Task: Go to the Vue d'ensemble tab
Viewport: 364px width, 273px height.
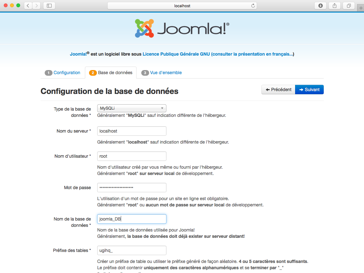Action: [x=162, y=73]
